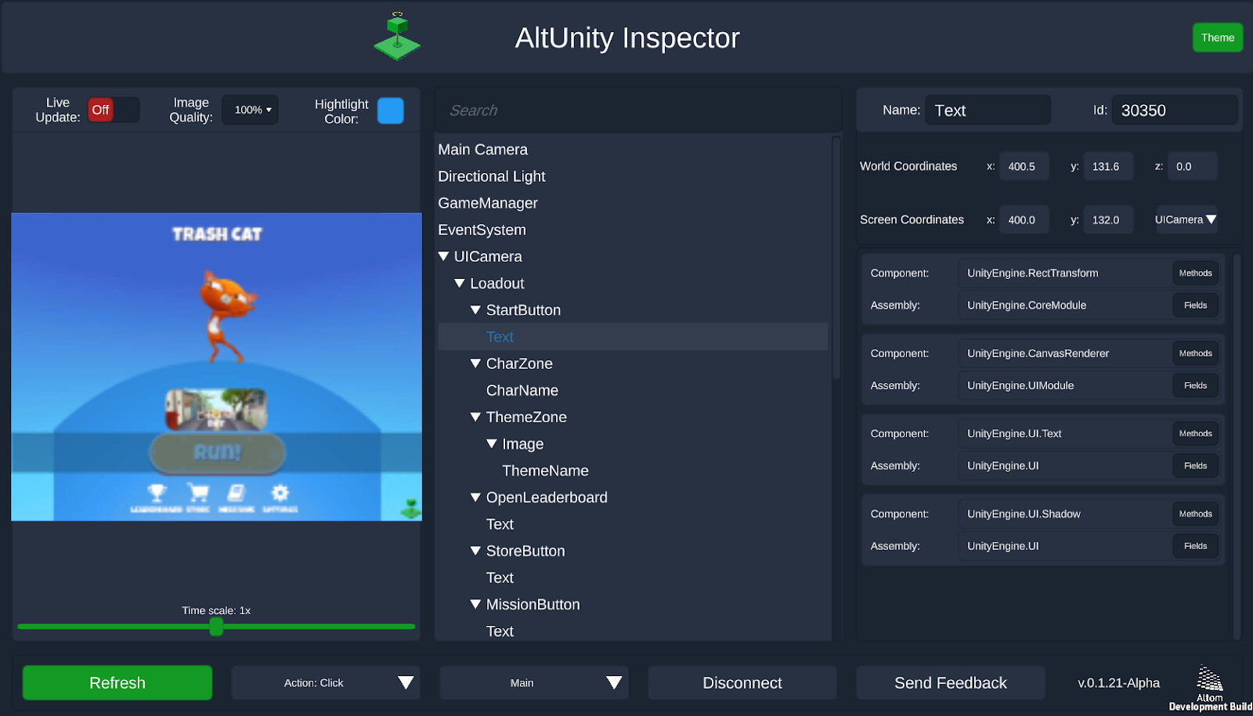This screenshot has height=716, width=1253.
Task: Click the Highlight Color swatch
Action: point(391,110)
